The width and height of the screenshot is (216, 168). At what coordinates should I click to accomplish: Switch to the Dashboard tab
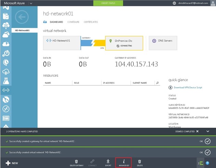(x=56, y=22)
